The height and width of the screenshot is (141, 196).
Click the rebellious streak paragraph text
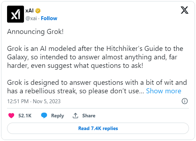[x=97, y=87]
